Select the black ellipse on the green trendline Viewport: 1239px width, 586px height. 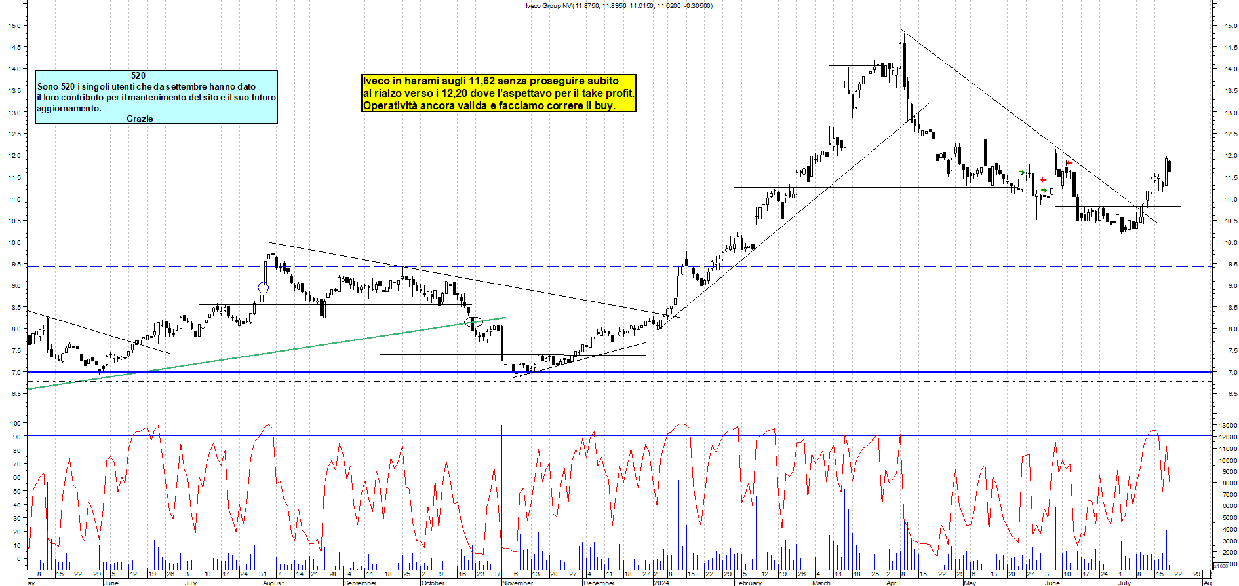473,322
